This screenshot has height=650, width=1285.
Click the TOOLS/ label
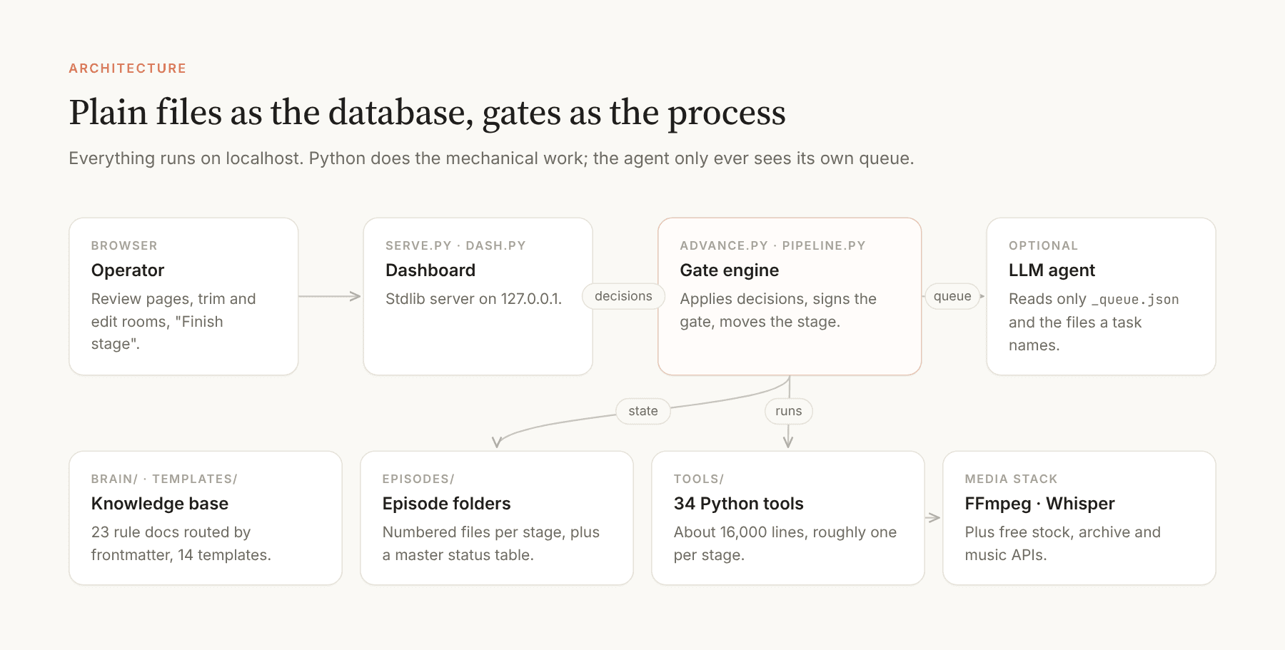point(699,479)
